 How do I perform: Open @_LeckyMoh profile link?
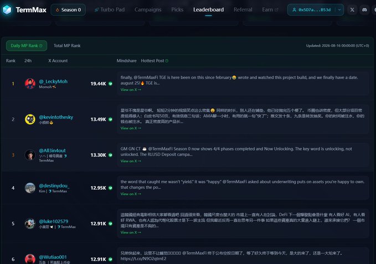point(53,81)
